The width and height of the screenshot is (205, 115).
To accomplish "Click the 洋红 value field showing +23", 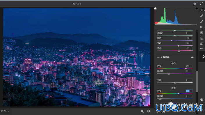I will tap(189, 48).
